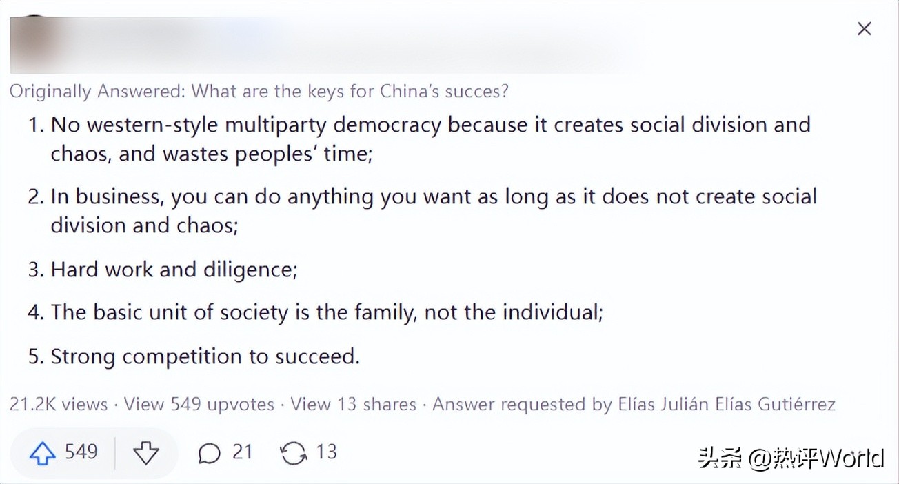Open comments via the speech bubble icon
Viewport: 899px width, 484px height.
(x=209, y=453)
